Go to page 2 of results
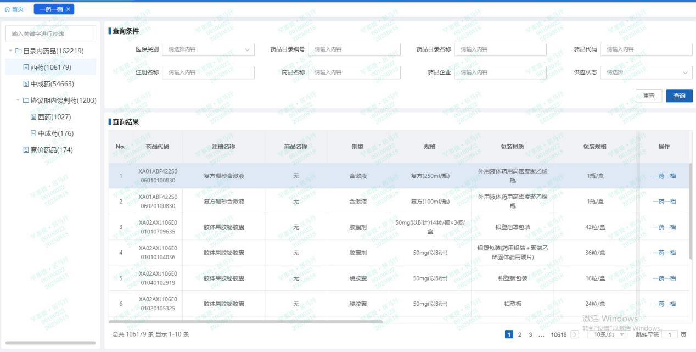Screen dimensions: 696x352 point(519,334)
